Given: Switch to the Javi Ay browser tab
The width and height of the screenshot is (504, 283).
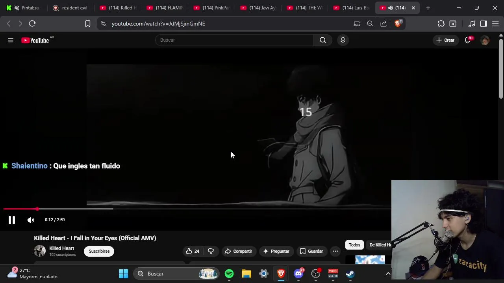Looking at the screenshot, I should click(259, 8).
